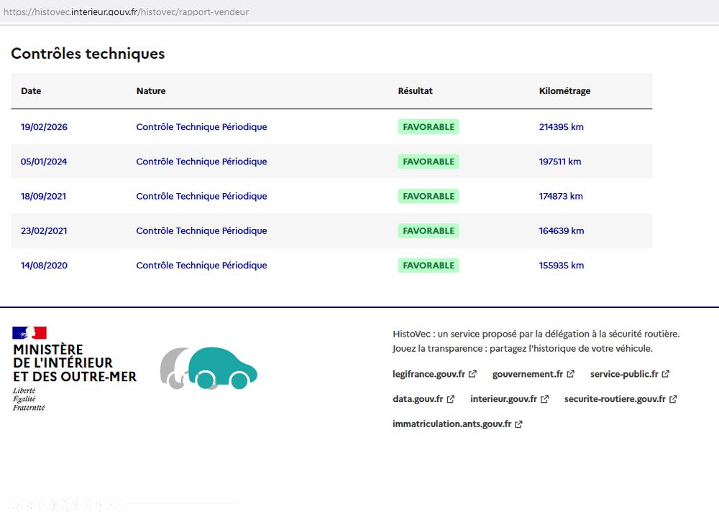This screenshot has width=719, height=519.
Task: Click the external link icon beside legifrance.gouv.fr
Action: 472,374
